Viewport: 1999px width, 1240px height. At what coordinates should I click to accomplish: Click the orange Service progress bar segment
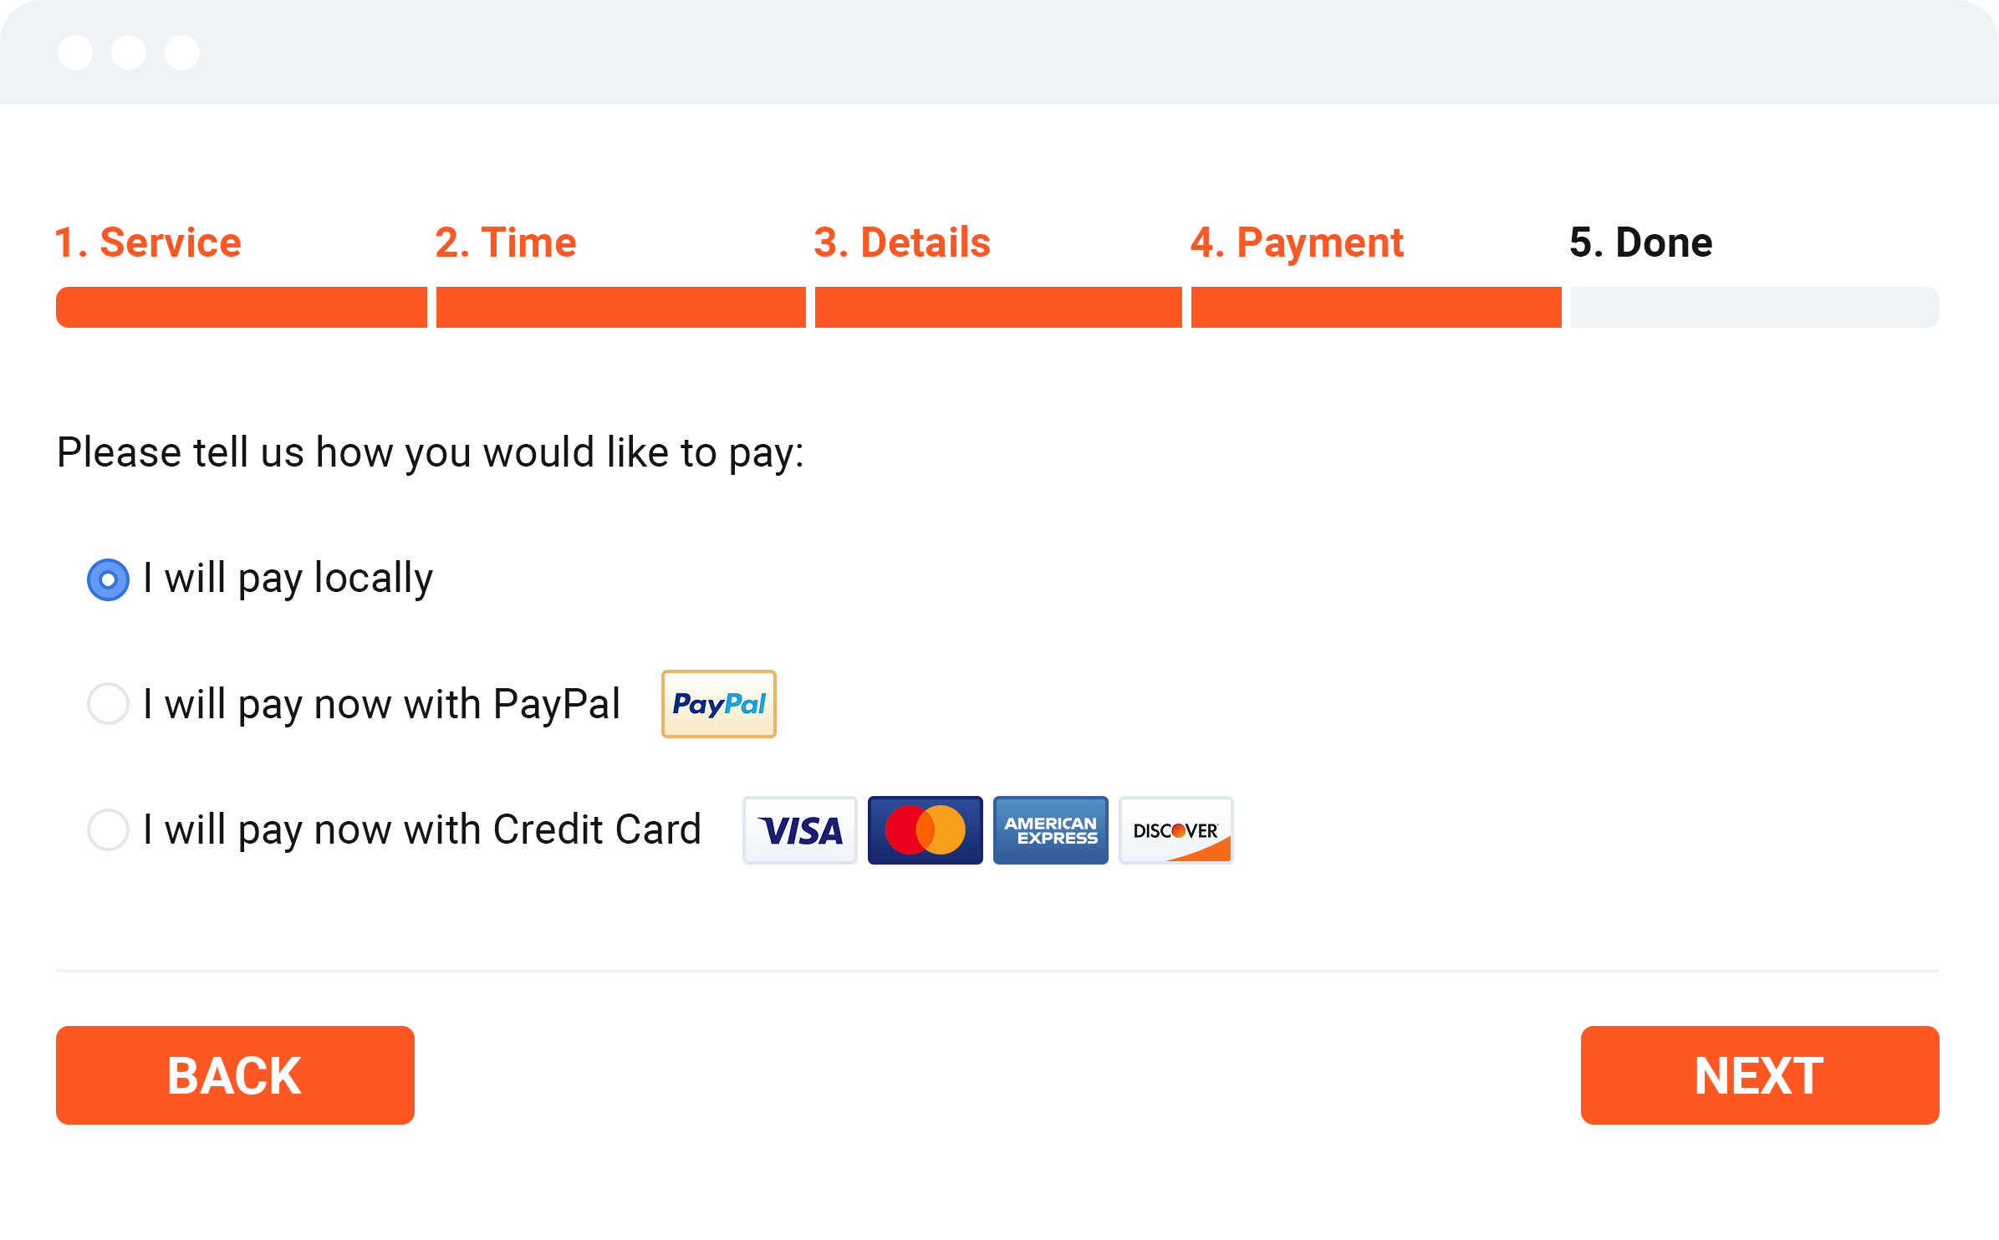[242, 307]
